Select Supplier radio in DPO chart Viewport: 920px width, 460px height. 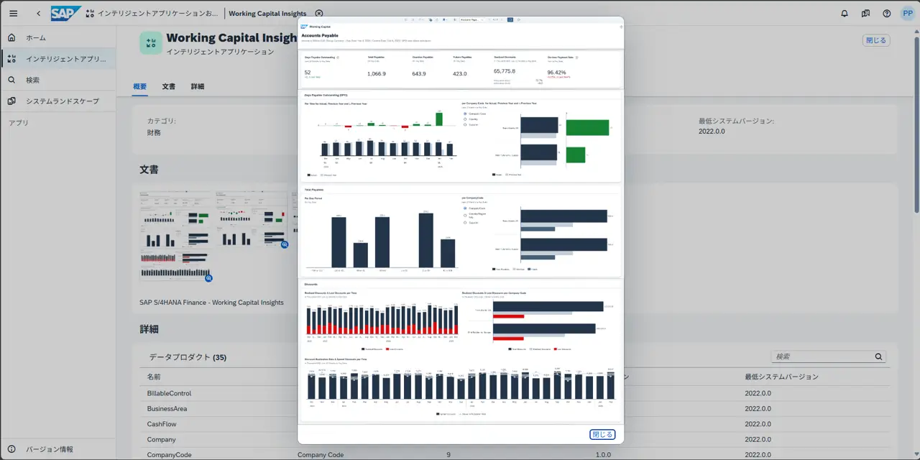[465, 124]
